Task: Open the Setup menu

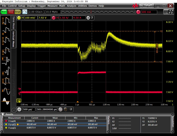Action: [22, 6]
